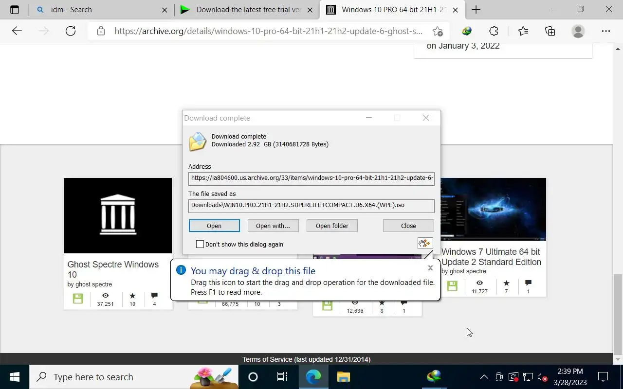Open the tab actions menu icon
This screenshot has height=389, width=623.
[x=15, y=10]
